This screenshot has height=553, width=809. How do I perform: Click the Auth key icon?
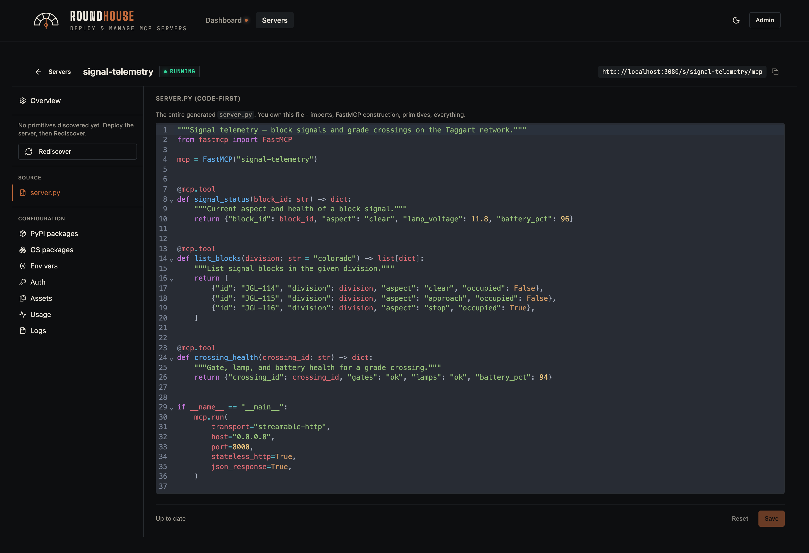[x=23, y=282]
